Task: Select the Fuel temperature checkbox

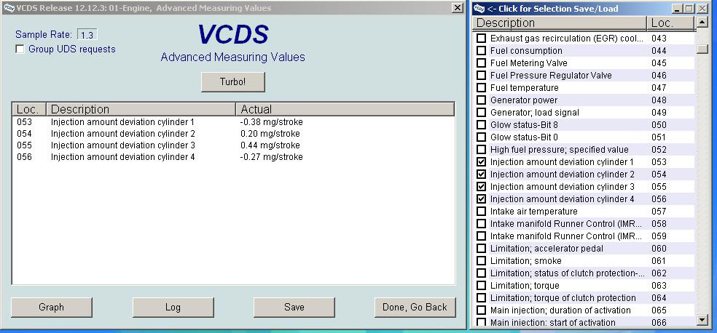Action: 481,87
